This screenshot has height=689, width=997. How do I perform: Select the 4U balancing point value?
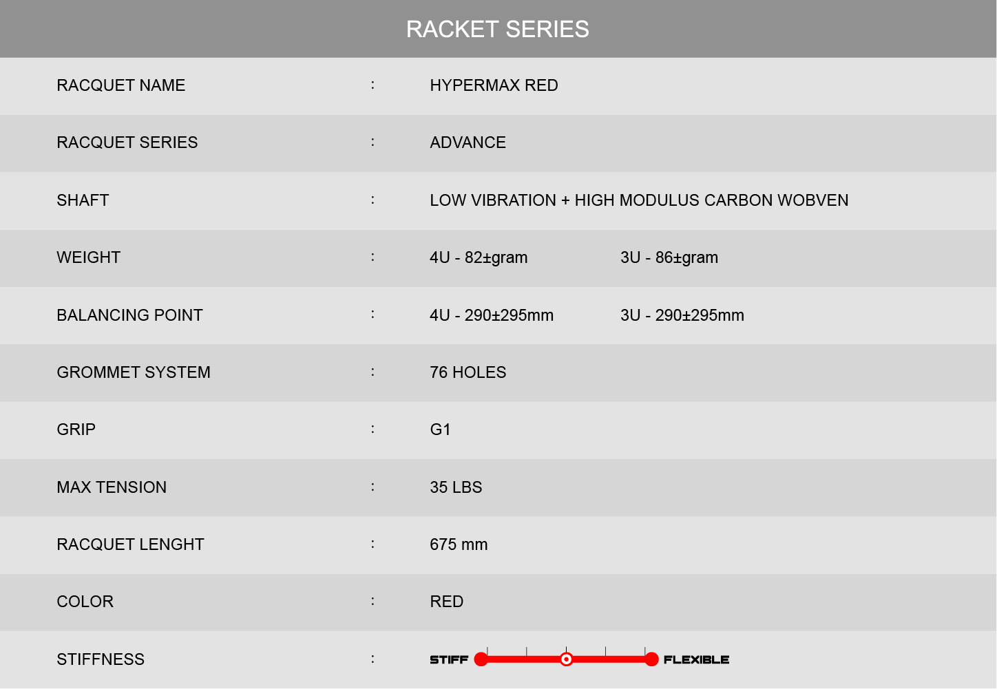492,315
